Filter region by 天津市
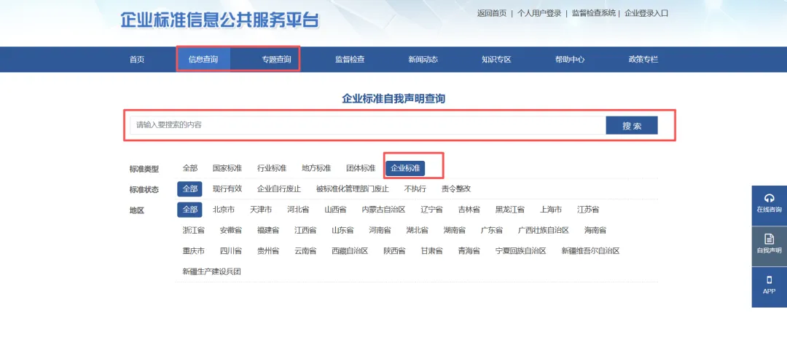 coord(260,210)
